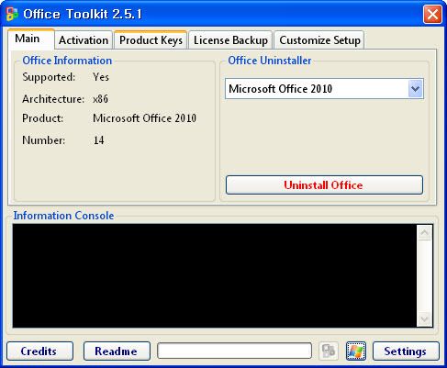447x368 pixels.
Task: Open the Settings button
Action: click(406, 351)
